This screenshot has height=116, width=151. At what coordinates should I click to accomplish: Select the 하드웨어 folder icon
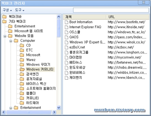(22, 103)
